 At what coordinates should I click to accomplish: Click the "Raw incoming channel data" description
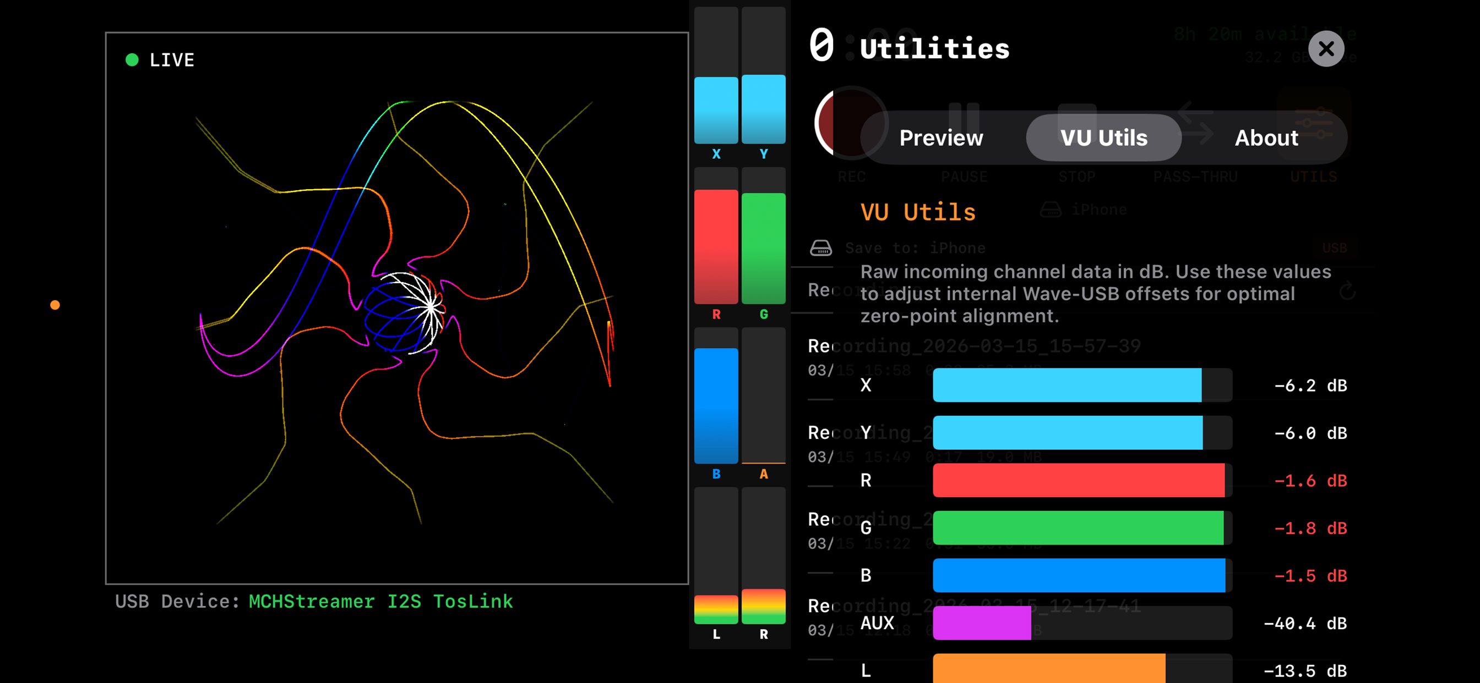coord(1096,294)
